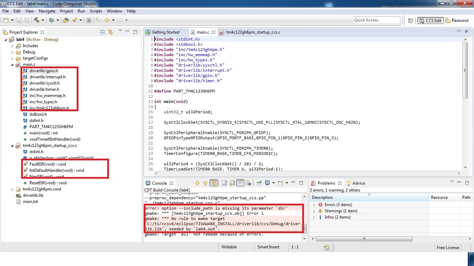Image resolution: width=474 pixels, height=266 pixels.
Task: Click the Build hammer icon
Action: click(37, 20)
